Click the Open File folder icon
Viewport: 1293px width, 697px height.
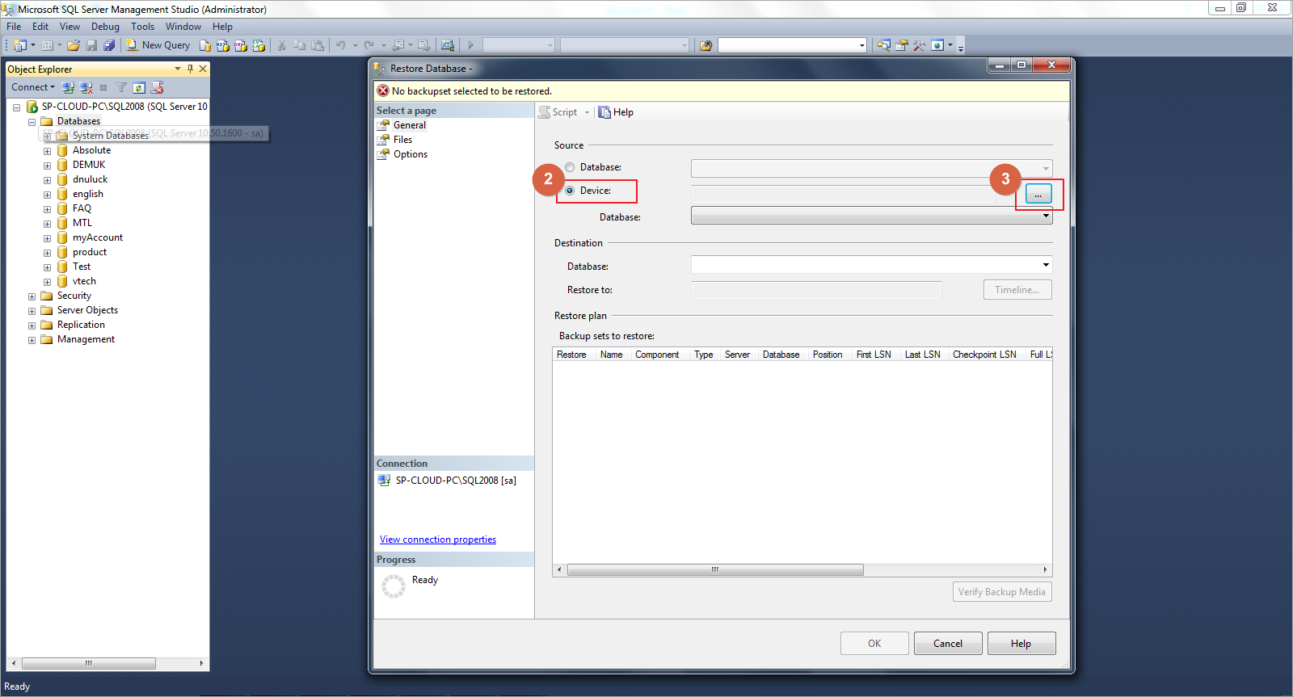pos(74,45)
